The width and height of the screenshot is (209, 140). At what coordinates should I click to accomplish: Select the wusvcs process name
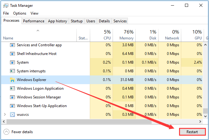tap(23, 115)
